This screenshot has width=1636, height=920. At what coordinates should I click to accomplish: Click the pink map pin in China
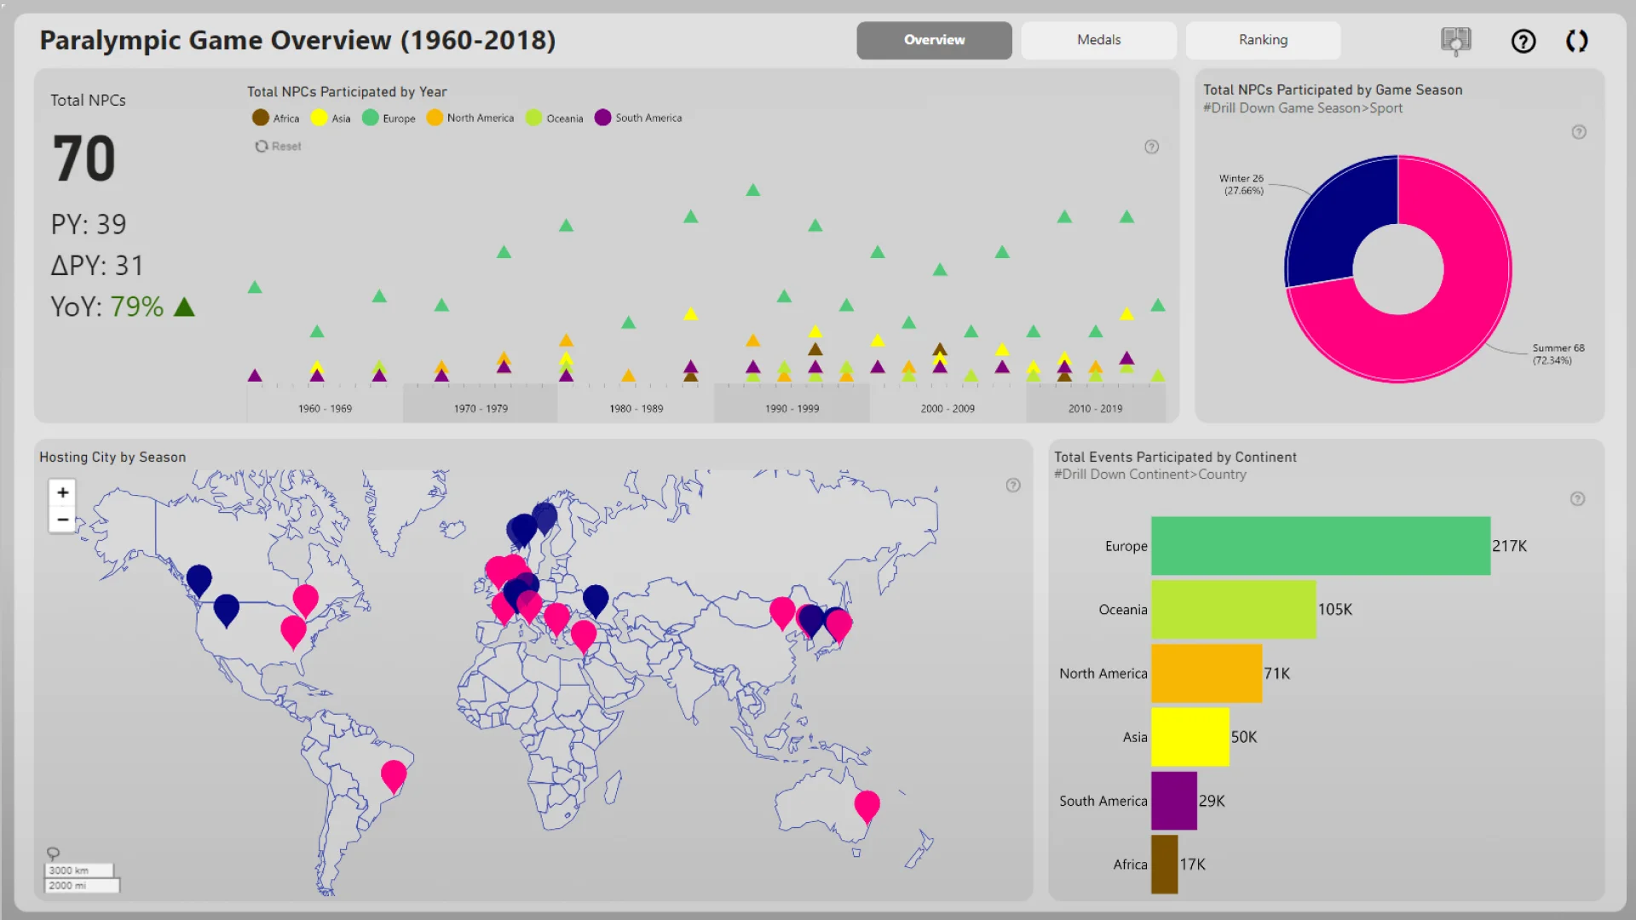[x=782, y=611]
